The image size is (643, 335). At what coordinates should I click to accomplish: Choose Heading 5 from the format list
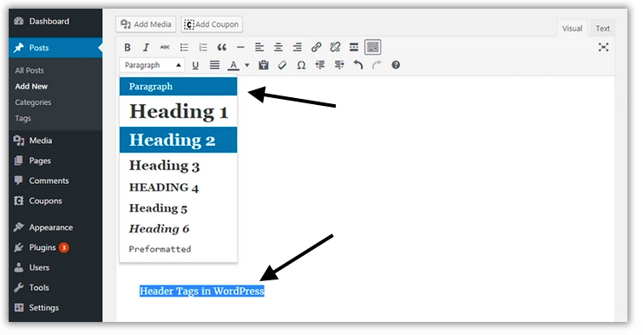click(179, 208)
